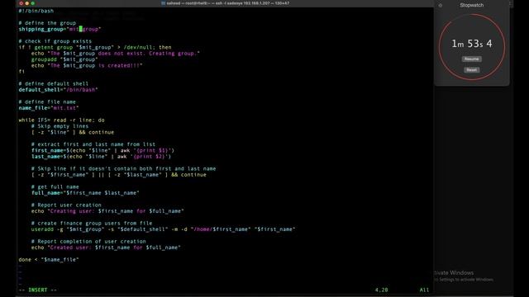The image size is (529, 297).
Task: Click the '# get full name' comment
Action: pos(55,186)
